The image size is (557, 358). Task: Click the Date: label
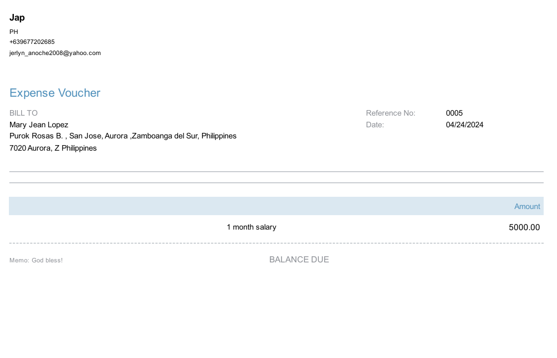click(x=375, y=125)
